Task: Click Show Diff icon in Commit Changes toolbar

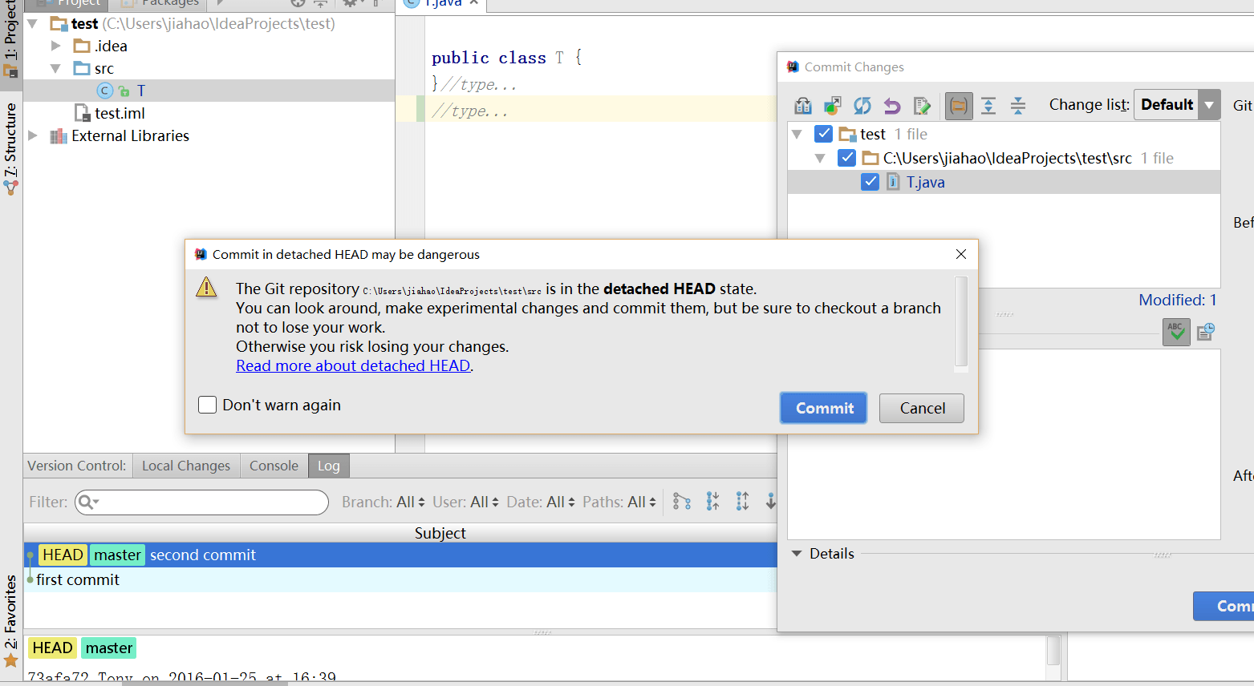Action: point(803,106)
